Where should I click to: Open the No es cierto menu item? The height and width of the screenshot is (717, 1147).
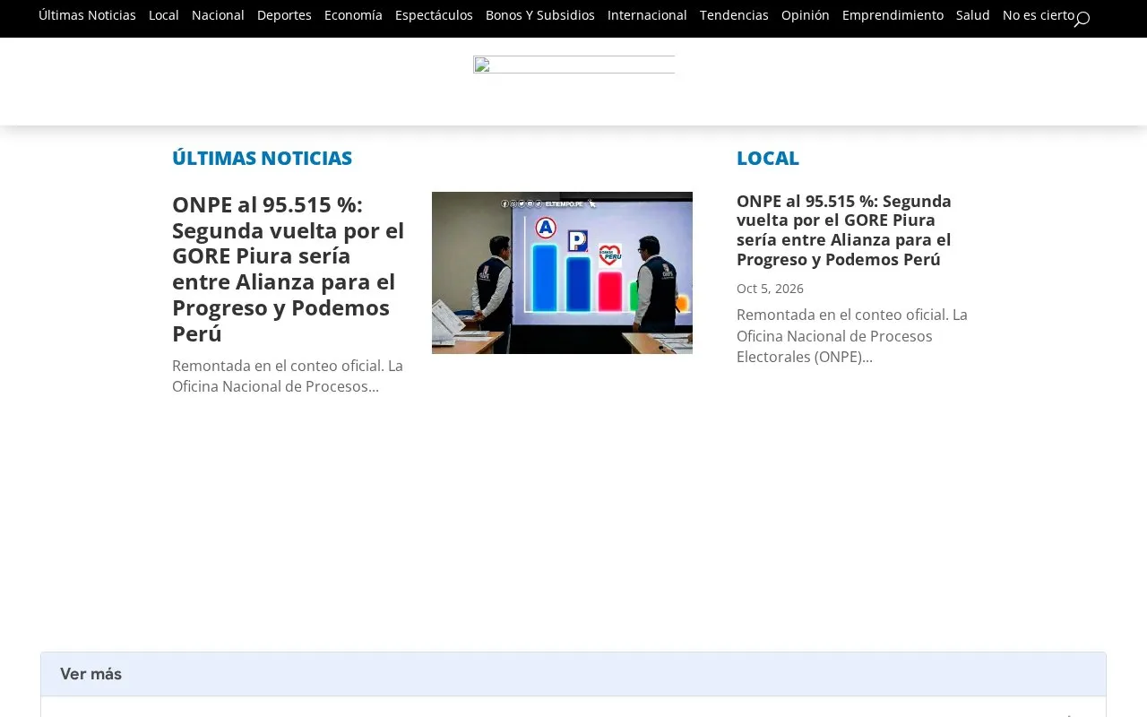(1039, 15)
